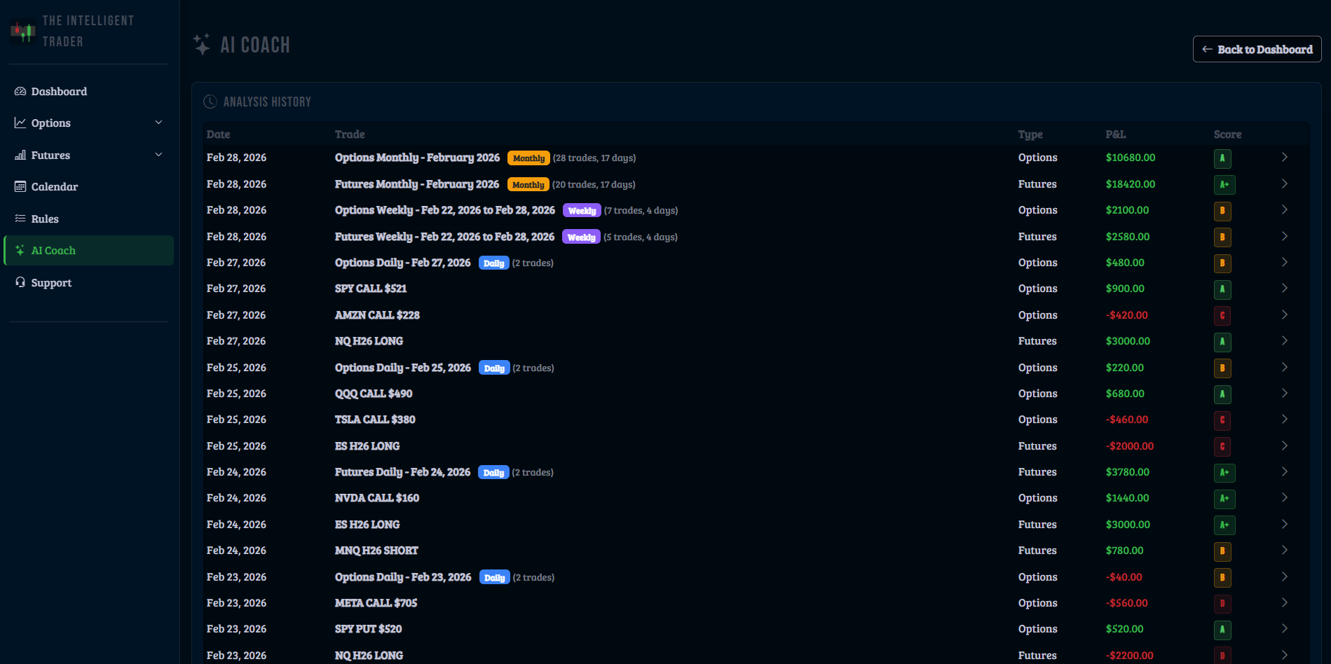The height and width of the screenshot is (664, 1331).
Task: Click the Analysis History clock icon
Action: [211, 101]
